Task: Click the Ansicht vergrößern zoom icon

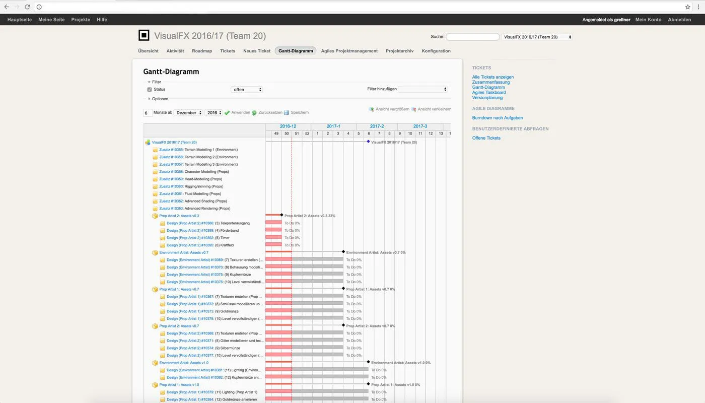Action: 372,109
